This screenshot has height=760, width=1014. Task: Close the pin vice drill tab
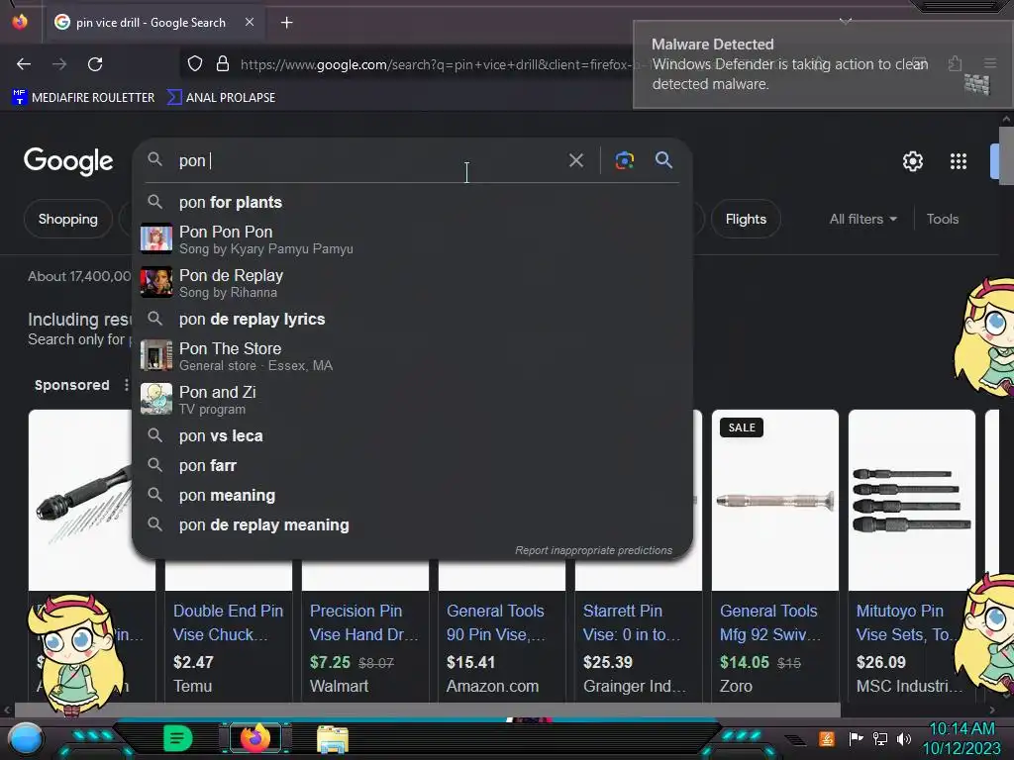pyautogui.click(x=249, y=22)
